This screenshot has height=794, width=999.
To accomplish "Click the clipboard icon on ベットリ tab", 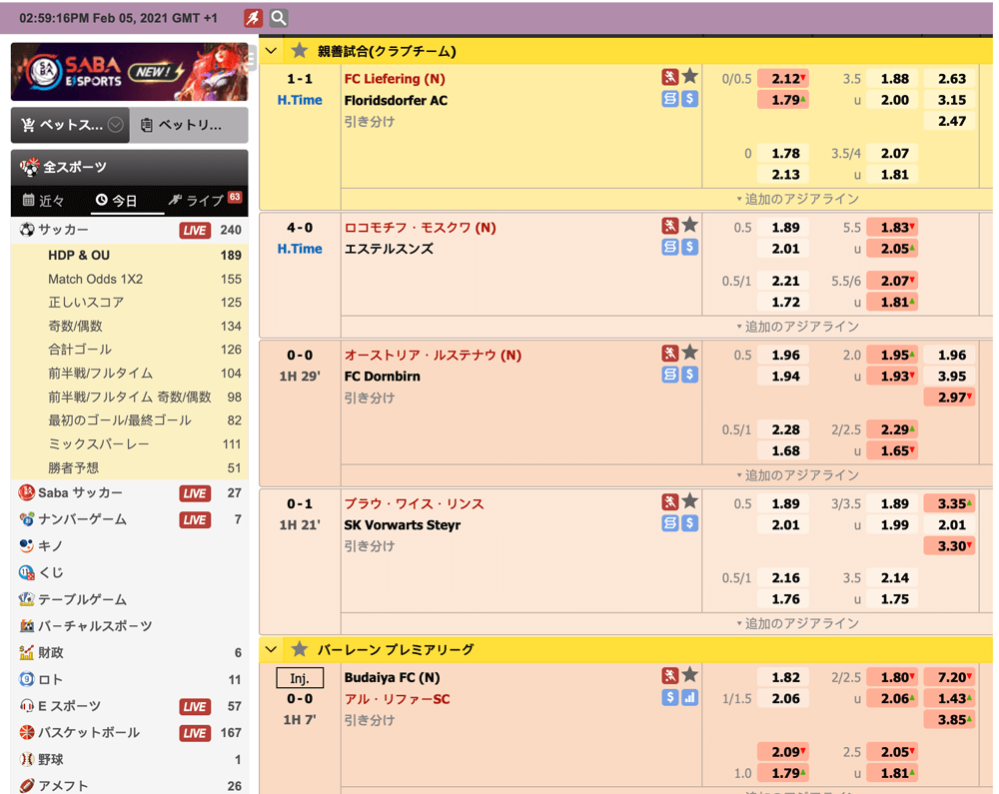I will (147, 125).
